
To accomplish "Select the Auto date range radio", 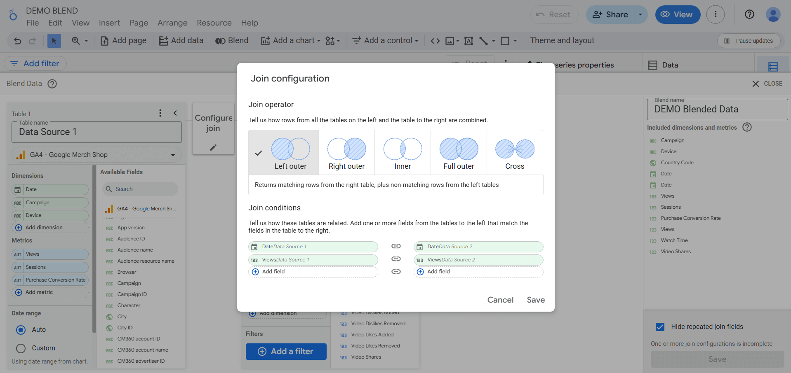I will click(x=21, y=330).
